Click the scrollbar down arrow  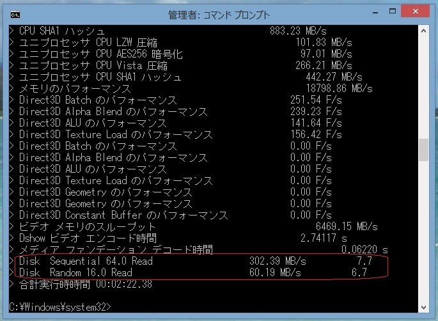pyautogui.click(x=423, y=308)
